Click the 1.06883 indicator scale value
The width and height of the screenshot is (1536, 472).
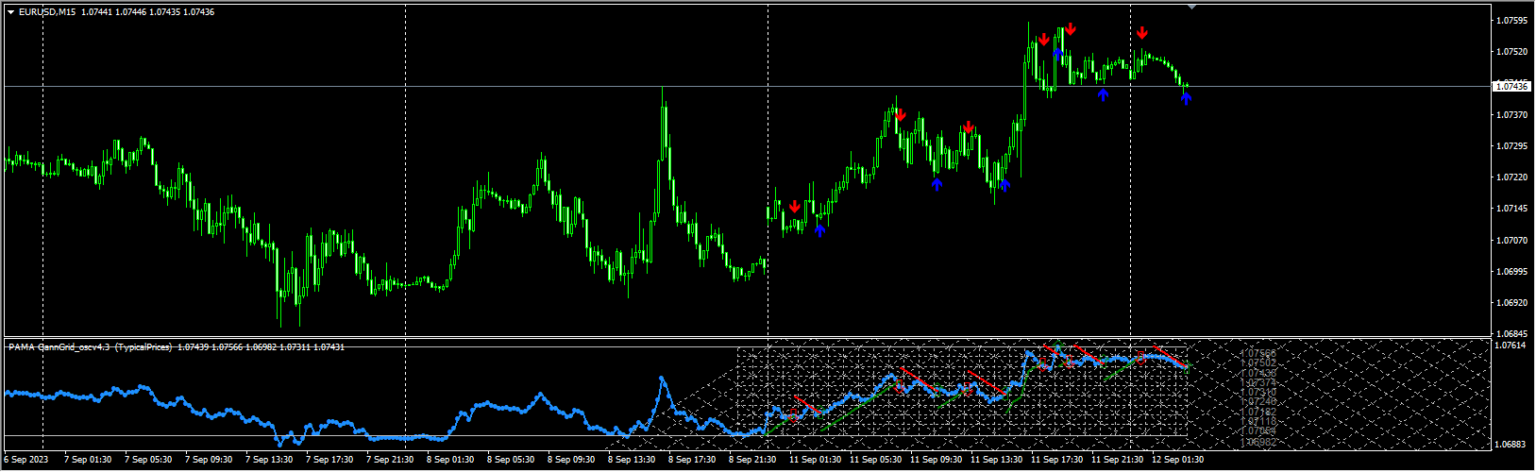click(1512, 444)
